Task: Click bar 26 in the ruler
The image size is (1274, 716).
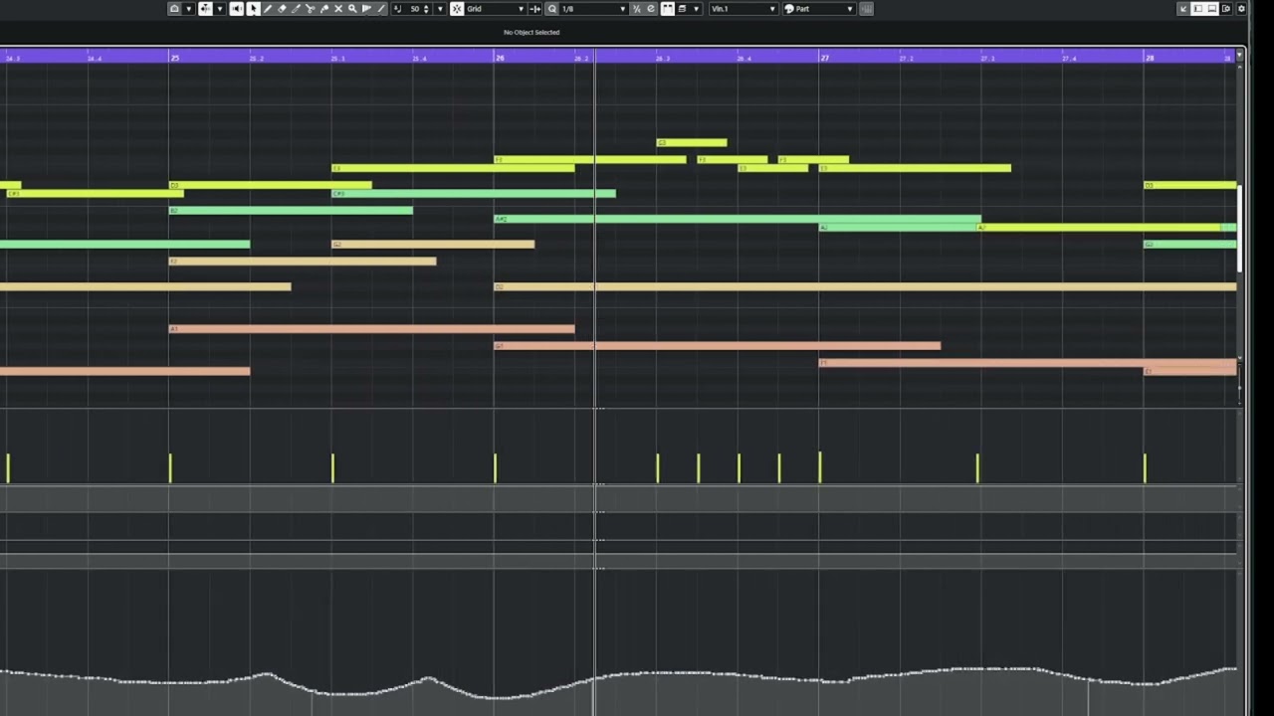Action: point(500,58)
